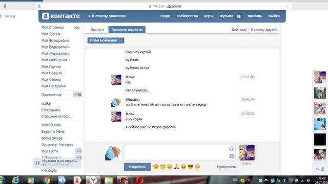328x184 pixels.
Task: Open the Mortal Portal app link
Action: pyautogui.click(x=51, y=125)
